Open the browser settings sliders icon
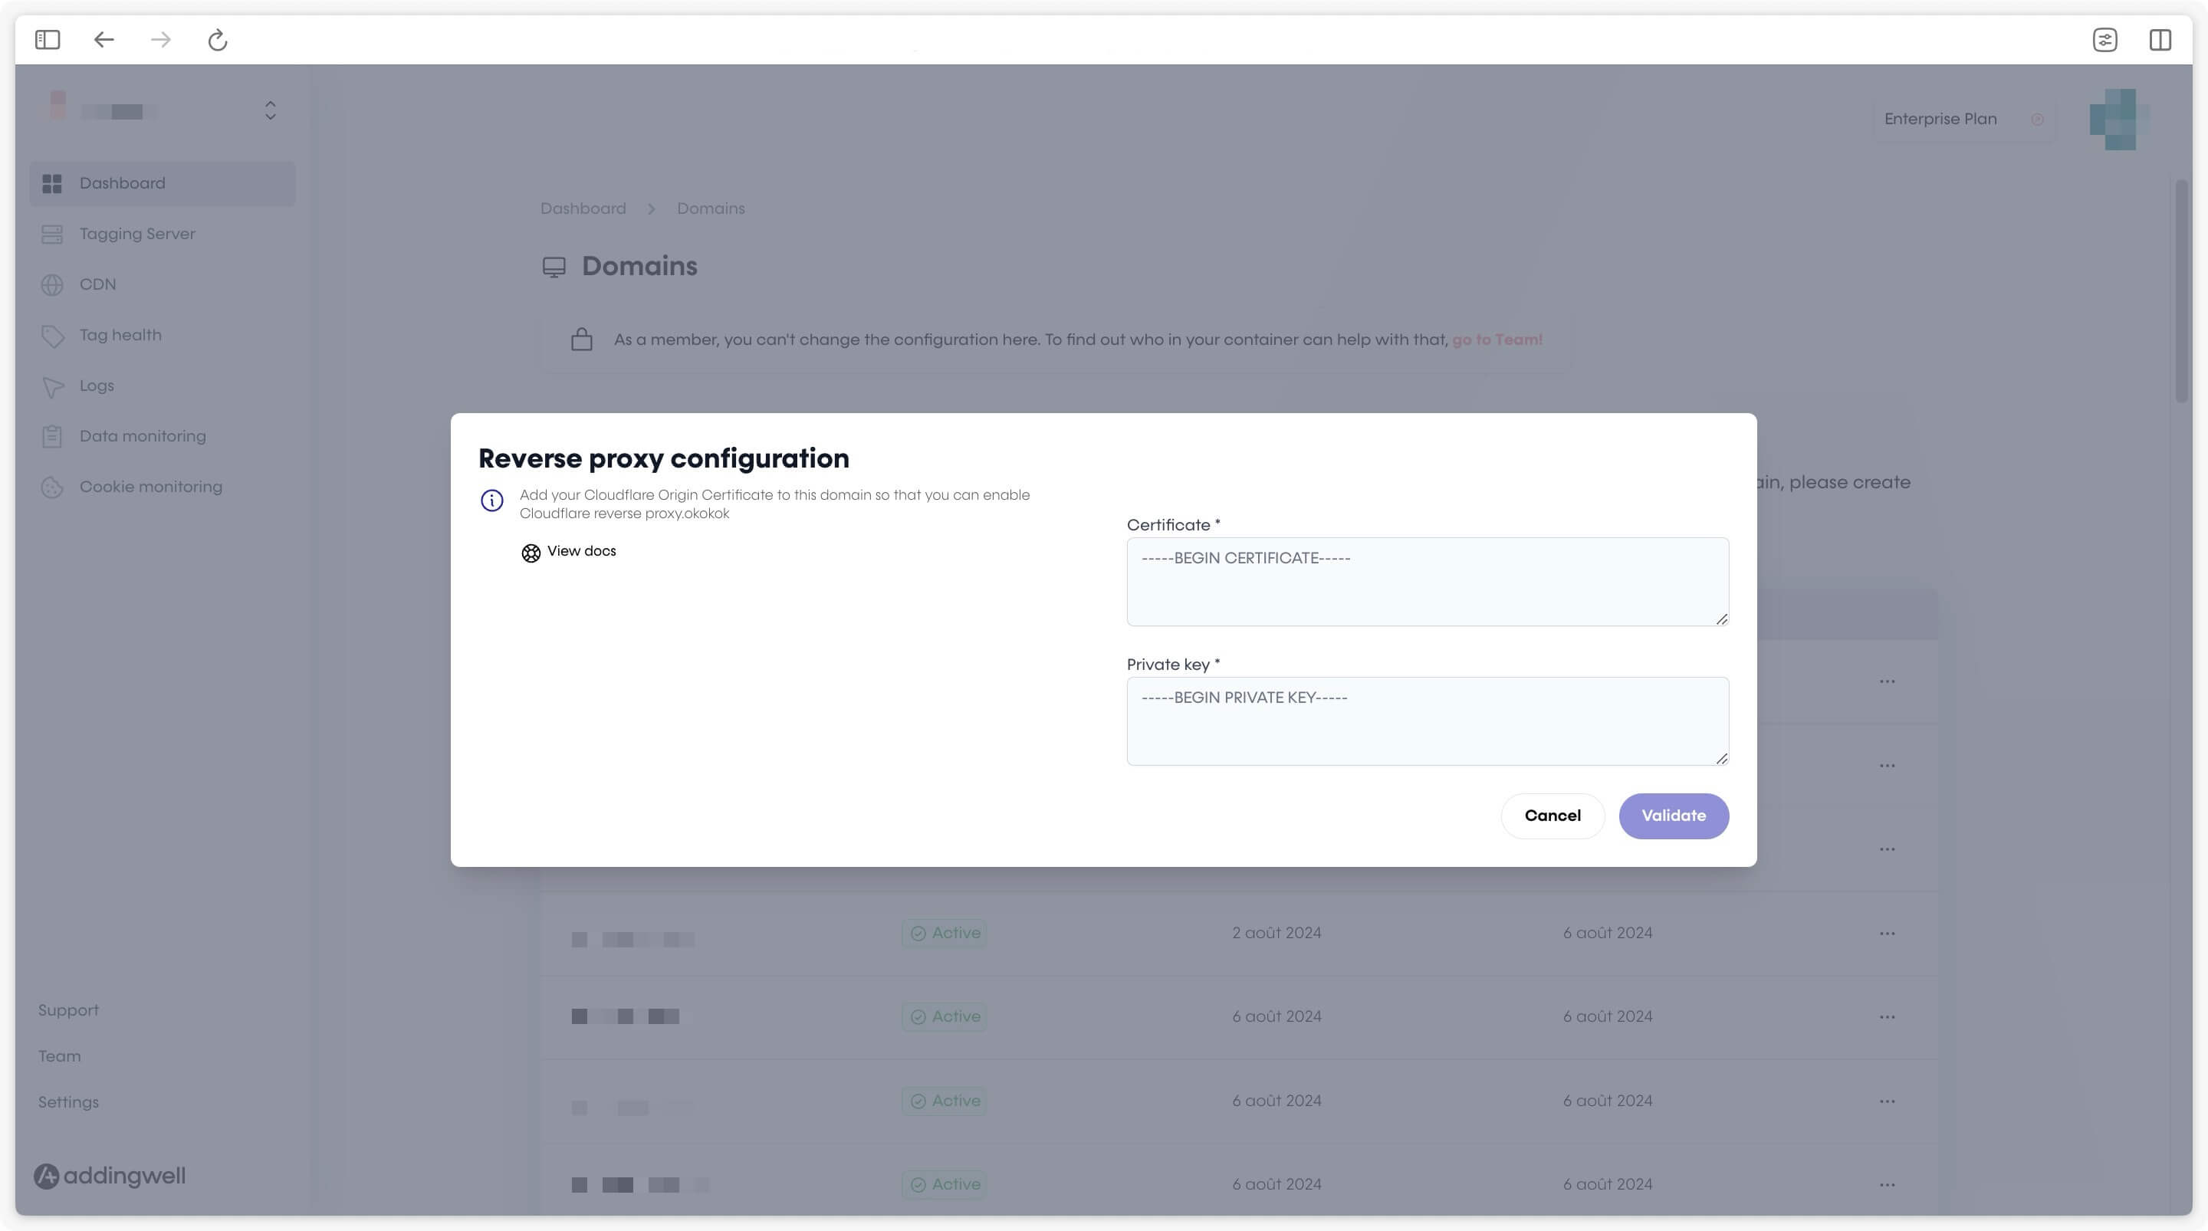 tap(2105, 39)
